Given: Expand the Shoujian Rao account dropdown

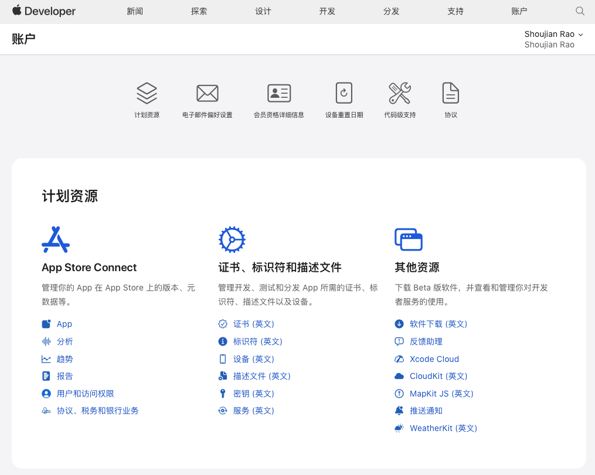Looking at the screenshot, I should pyautogui.click(x=553, y=35).
